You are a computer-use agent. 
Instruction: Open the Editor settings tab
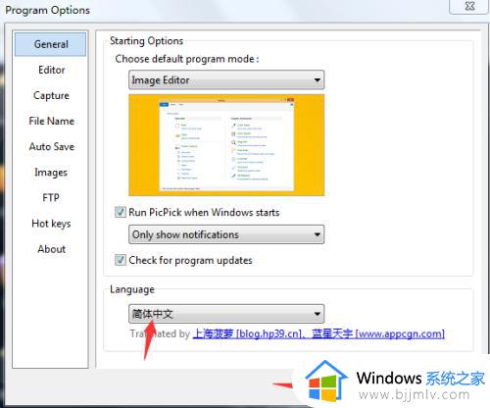pos(51,70)
